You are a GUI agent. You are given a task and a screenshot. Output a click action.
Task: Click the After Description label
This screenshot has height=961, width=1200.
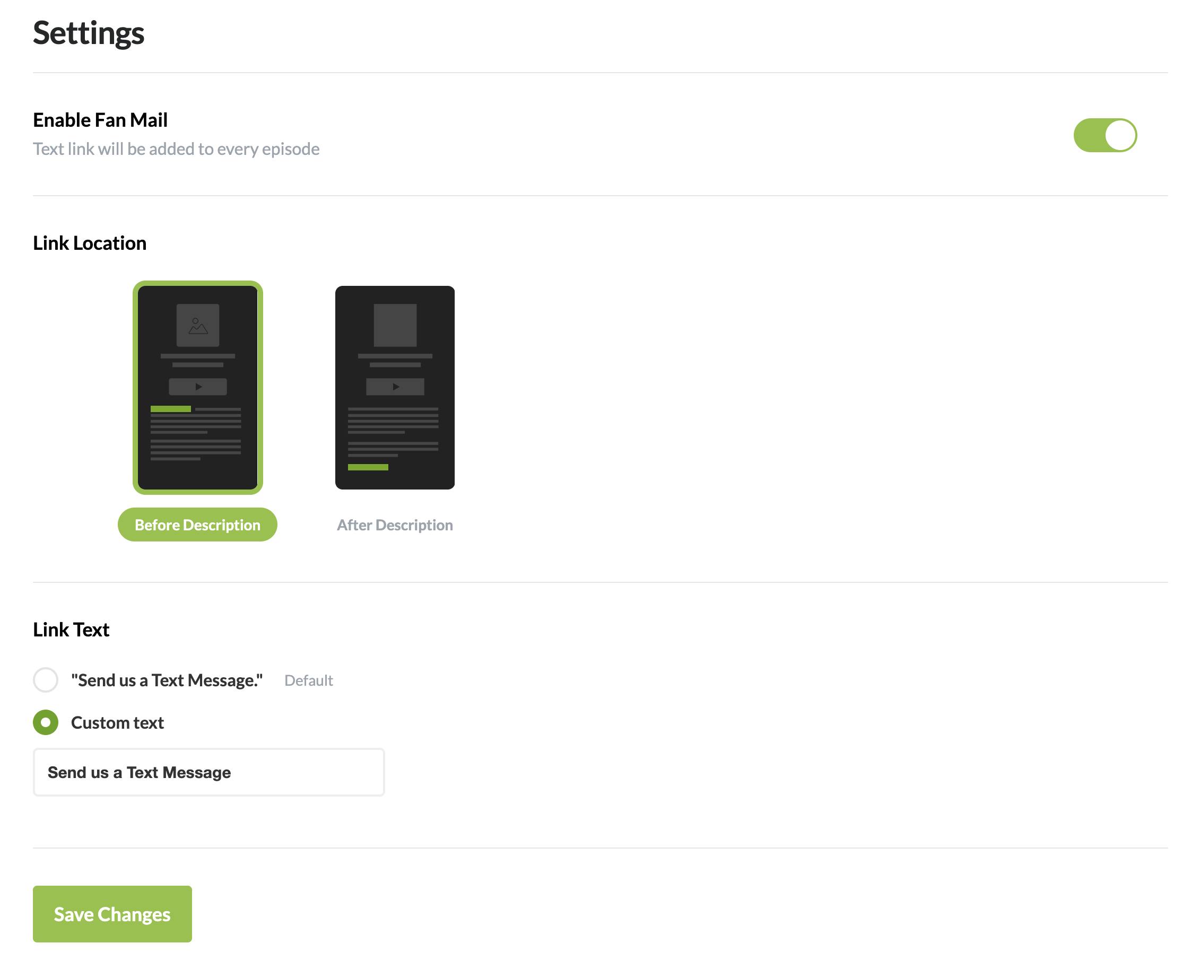tap(395, 525)
